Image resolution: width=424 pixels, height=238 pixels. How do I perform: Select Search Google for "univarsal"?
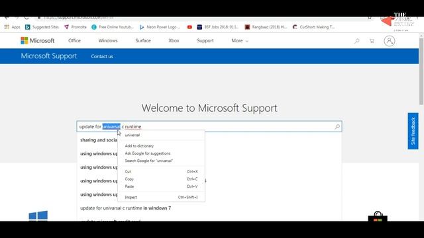(161, 161)
